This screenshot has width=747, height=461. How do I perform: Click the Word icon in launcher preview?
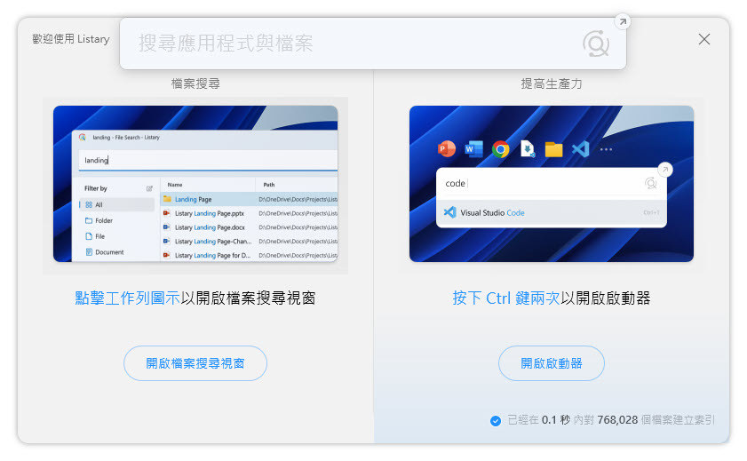(473, 149)
